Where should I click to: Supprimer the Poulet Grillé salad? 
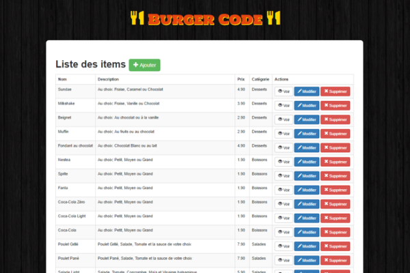335,246
